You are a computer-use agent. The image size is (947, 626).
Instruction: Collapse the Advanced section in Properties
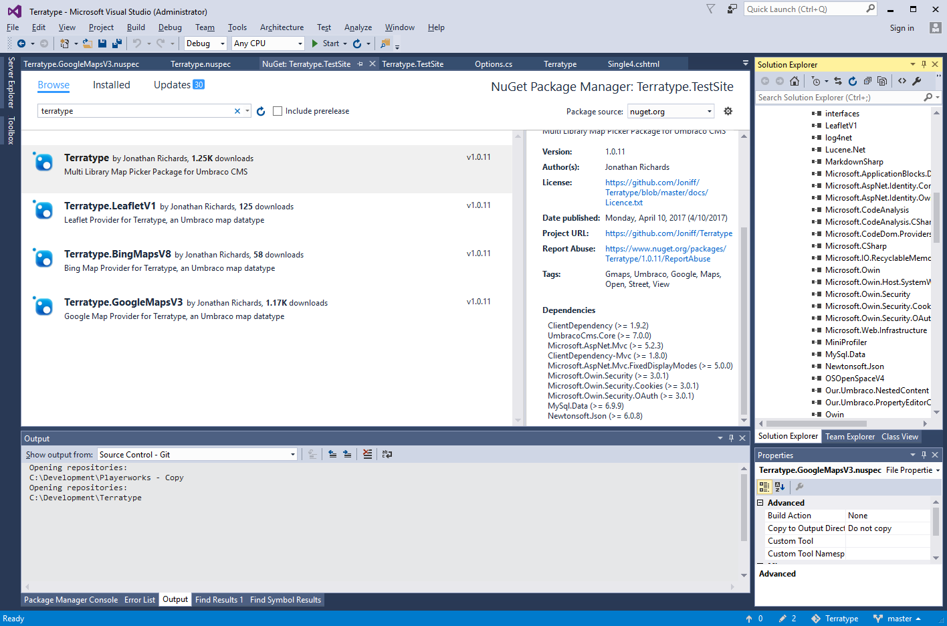click(x=760, y=502)
